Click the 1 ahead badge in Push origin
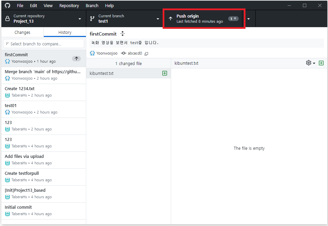 tap(233, 19)
